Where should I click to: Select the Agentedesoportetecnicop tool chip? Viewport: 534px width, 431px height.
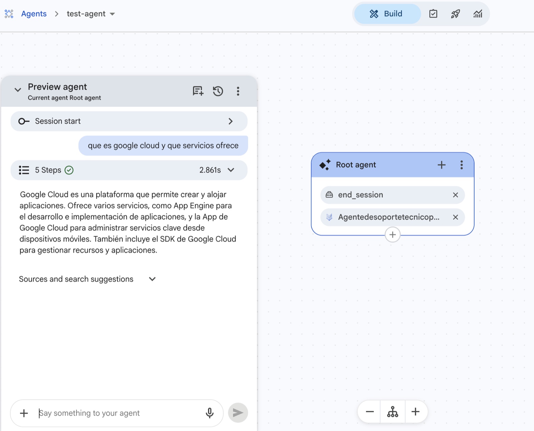[x=392, y=217]
